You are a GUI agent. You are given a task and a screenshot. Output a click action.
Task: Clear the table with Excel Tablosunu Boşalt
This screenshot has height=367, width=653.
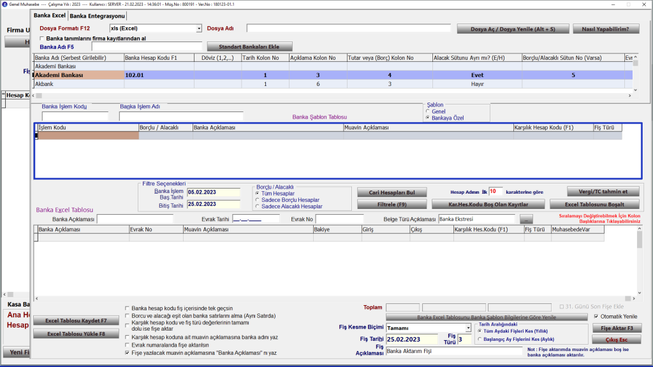coord(594,205)
